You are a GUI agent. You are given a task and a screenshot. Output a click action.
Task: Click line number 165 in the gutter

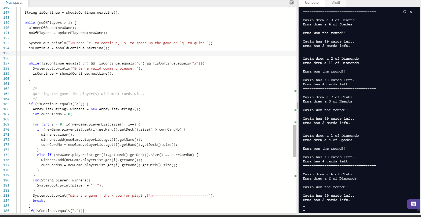(6, 104)
